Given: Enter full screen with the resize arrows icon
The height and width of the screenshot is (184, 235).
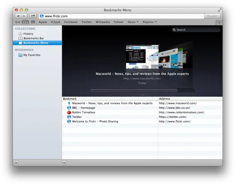Looking at the screenshot, I should [220, 10].
